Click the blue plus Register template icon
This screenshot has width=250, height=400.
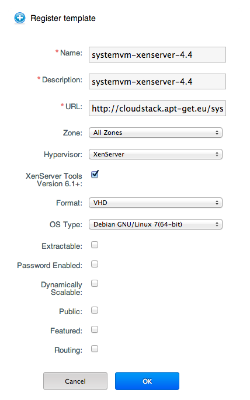pyautogui.click(x=20, y=18)
